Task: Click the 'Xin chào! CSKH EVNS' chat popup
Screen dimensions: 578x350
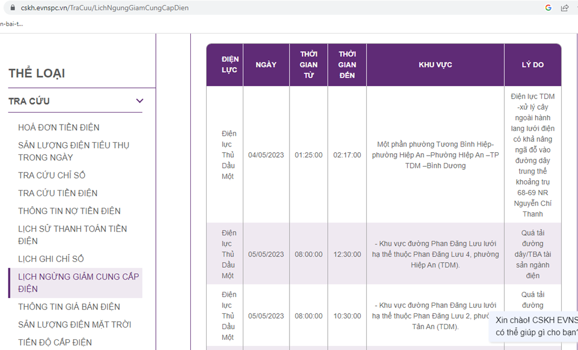Action: pos(535,326)
